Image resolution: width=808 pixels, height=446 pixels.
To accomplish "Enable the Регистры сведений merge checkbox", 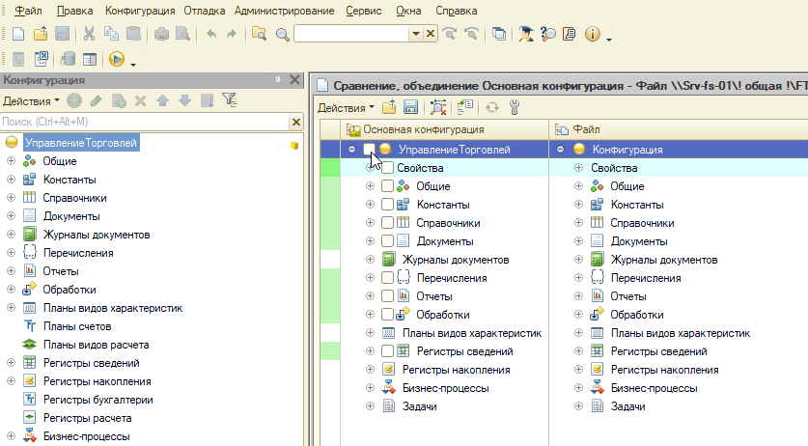I will click(387, 351).
